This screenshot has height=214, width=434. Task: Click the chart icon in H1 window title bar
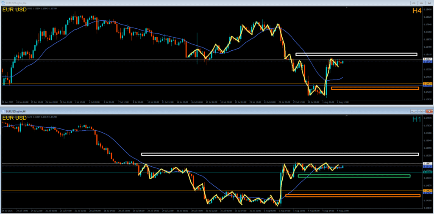coord(3,111)
